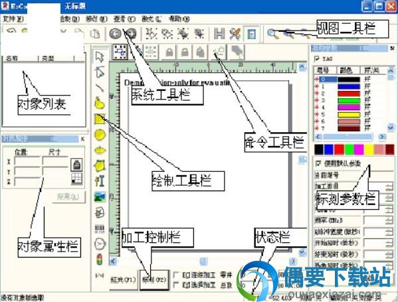Pick the yellow swatch in color bar
398x302 pixels.
pyautogui.click(x=369, y=149)
